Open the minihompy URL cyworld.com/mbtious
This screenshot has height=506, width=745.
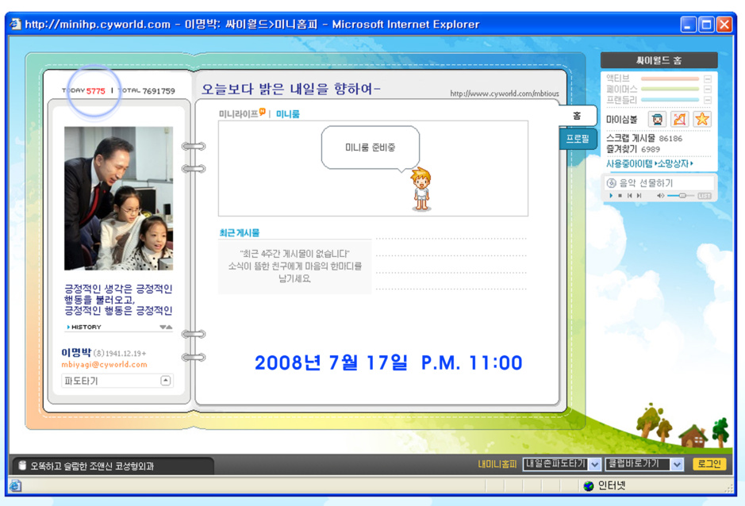coord(504,94)
